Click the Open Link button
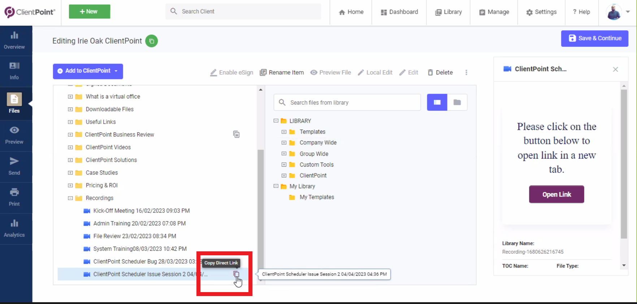This screenshot has width=637, height=304. coord(556,194)
